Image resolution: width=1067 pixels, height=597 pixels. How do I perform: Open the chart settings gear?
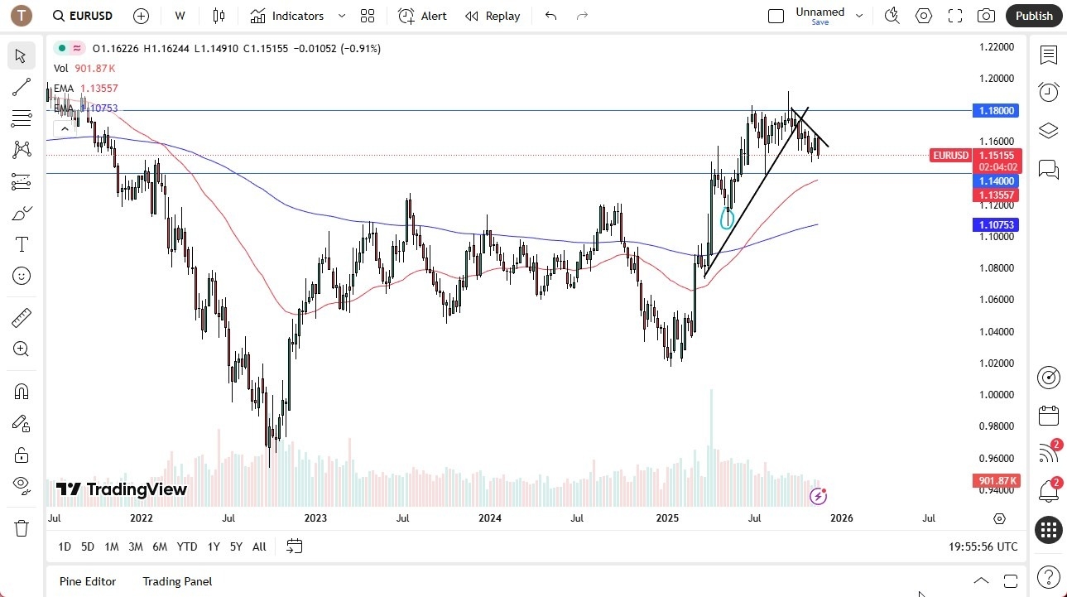coord(923,15)
